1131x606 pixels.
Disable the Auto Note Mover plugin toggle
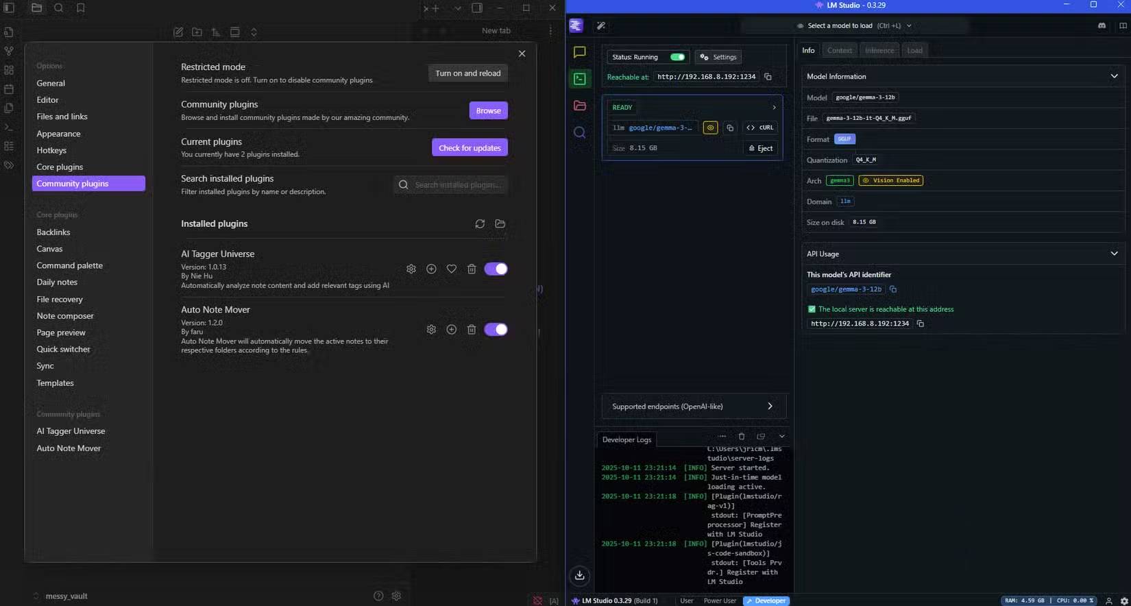click(x=496, y=329)
